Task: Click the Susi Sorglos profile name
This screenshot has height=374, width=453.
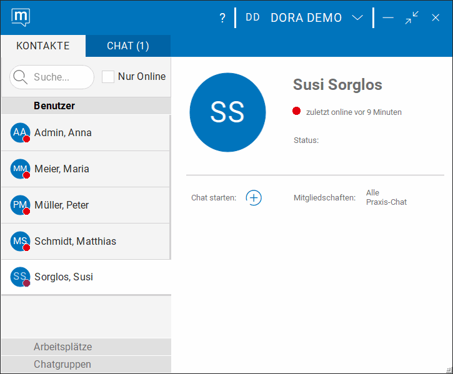Action: (337, 85)
